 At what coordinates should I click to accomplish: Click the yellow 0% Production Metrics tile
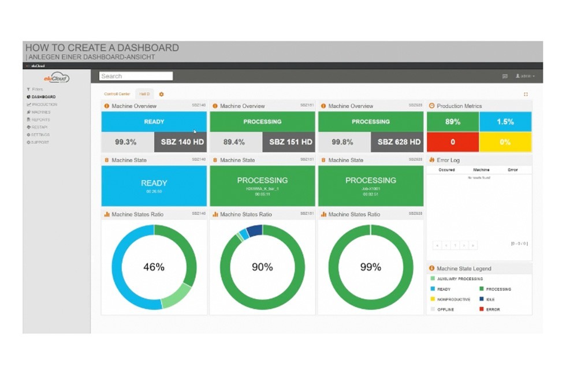tap(505, 142)
